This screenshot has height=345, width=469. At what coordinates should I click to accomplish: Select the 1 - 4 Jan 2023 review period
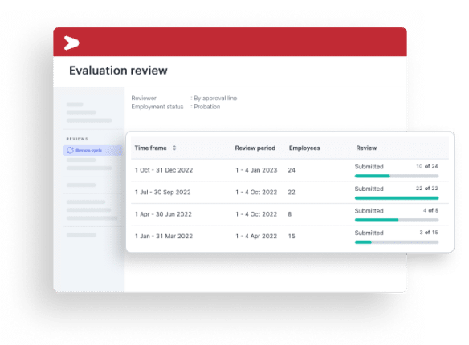click(x=256, y=170)
